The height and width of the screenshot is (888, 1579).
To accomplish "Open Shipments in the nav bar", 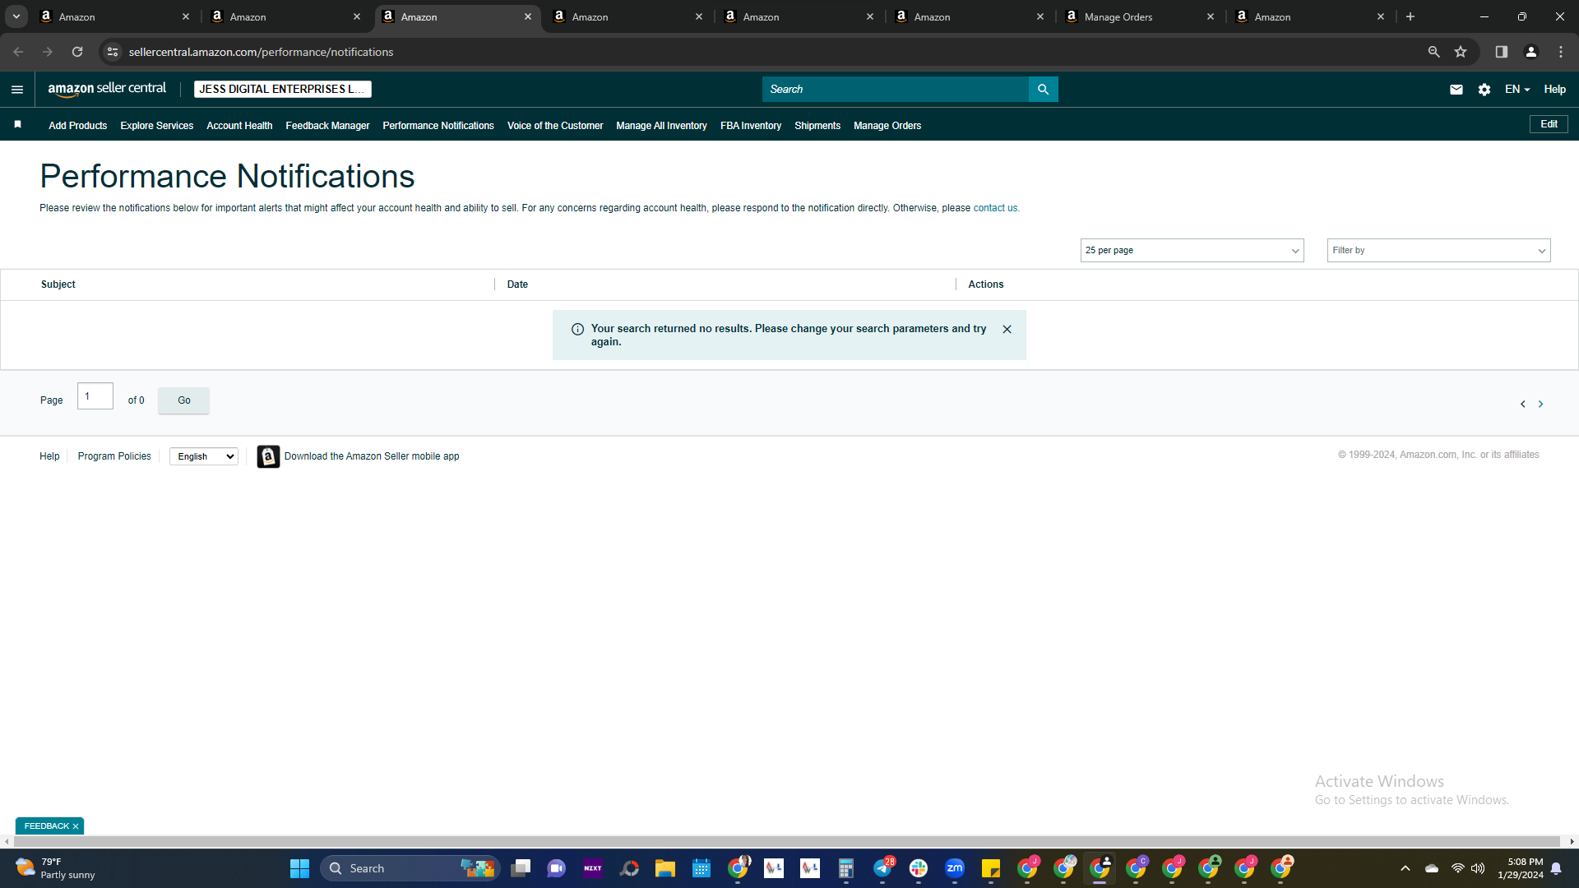I will click(817, 126).
